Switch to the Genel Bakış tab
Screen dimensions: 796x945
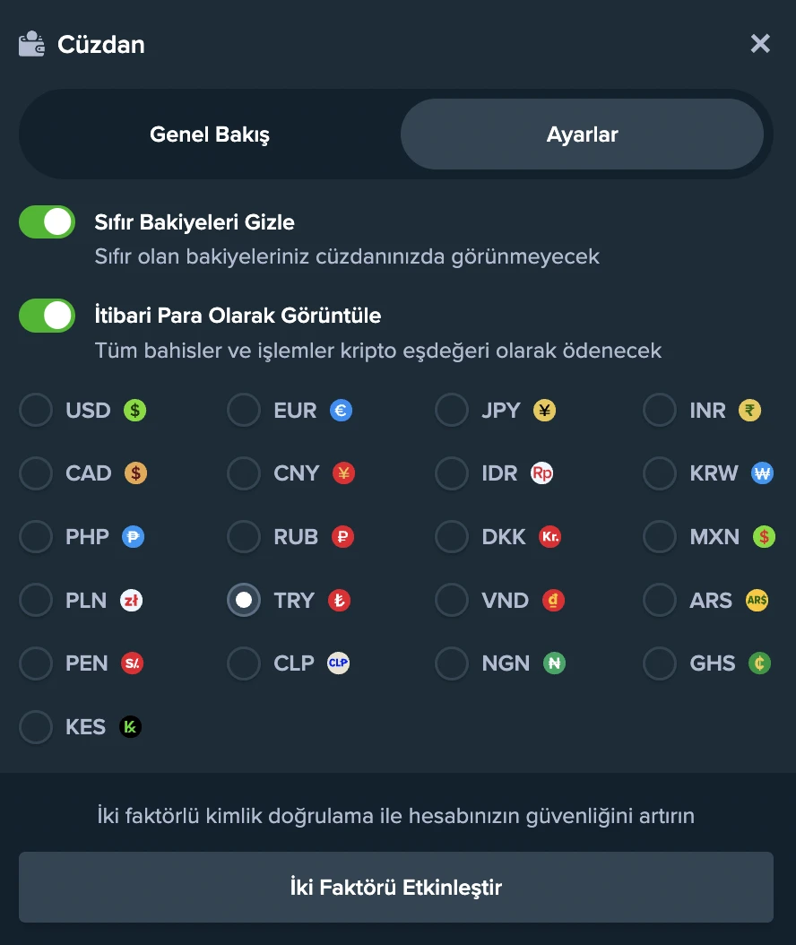[210, 134]
